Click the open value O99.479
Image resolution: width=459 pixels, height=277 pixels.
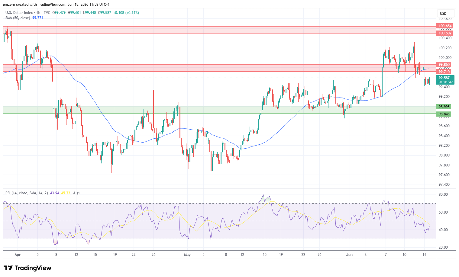[x=59, y=13]
